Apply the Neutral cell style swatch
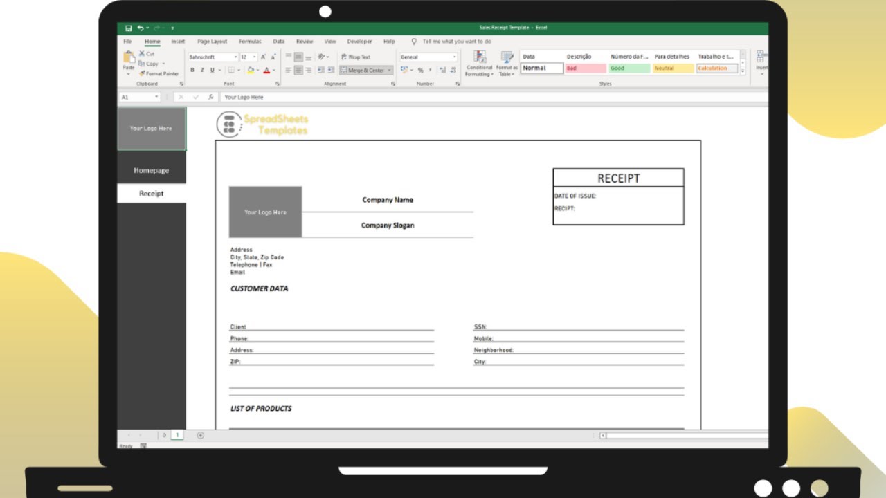This screenshot has height=498, width=886. pyautogui.click(x=673, y=68)
